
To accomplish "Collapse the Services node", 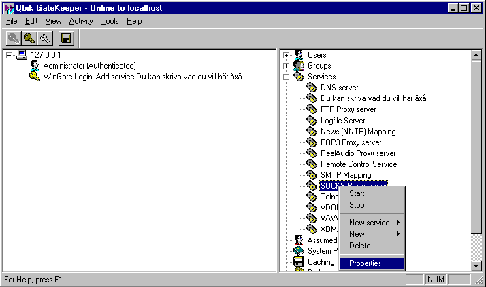I will pyautogui.click(x=286, y=77).
